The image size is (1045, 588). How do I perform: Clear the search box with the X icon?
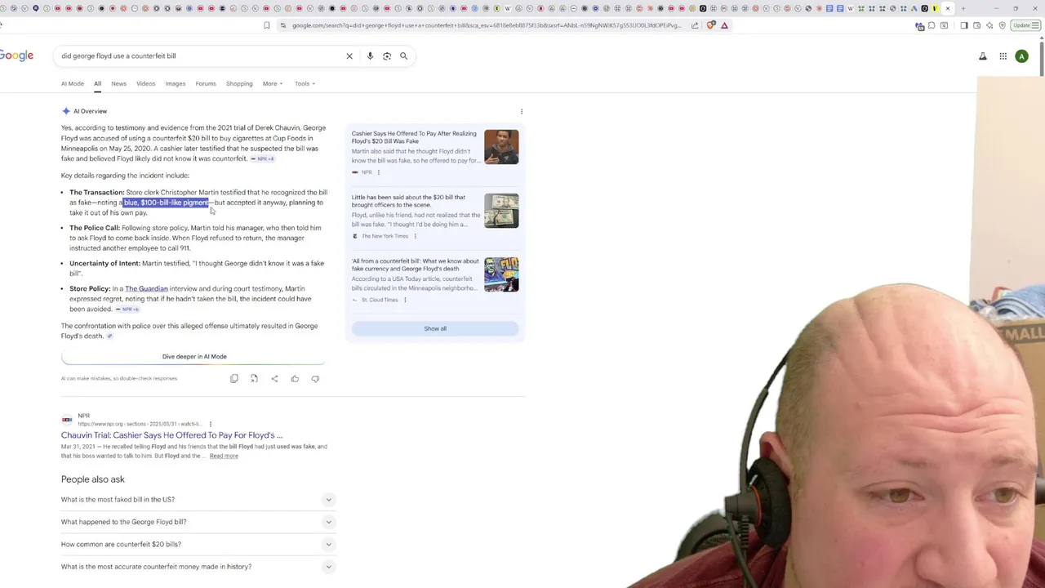point(349,56)
